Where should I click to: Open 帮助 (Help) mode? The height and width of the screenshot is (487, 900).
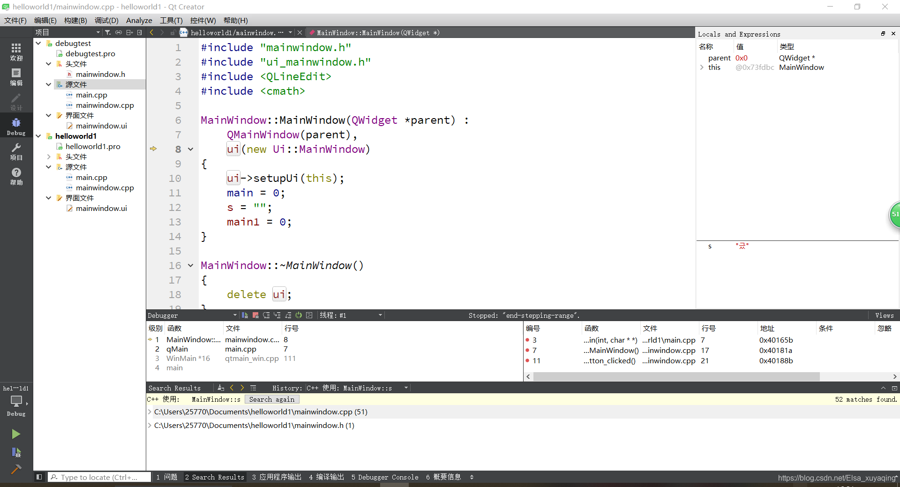(x=16, y=176)
